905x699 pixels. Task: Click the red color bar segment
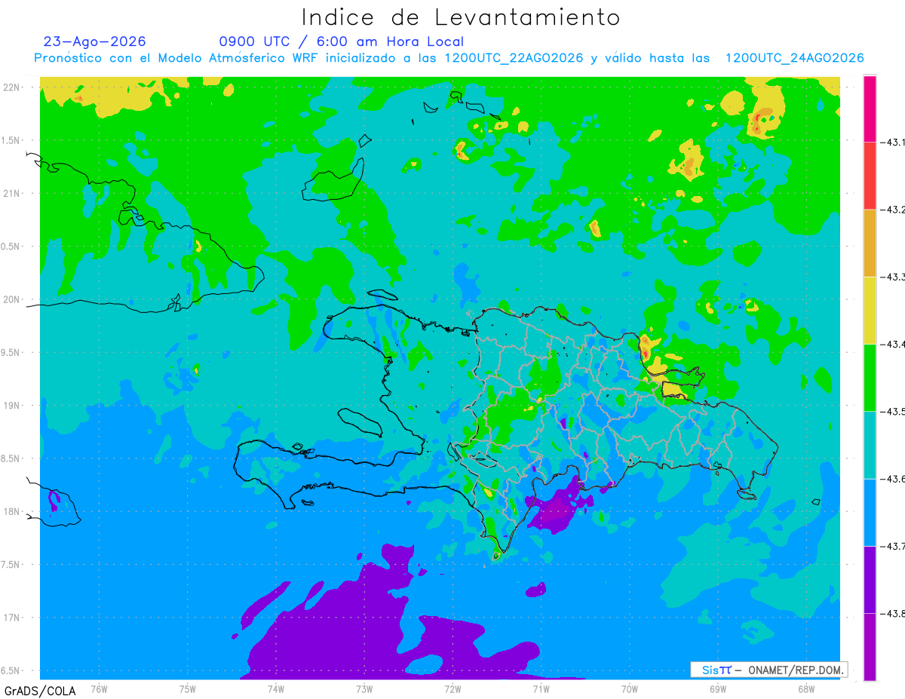point(870,176)
